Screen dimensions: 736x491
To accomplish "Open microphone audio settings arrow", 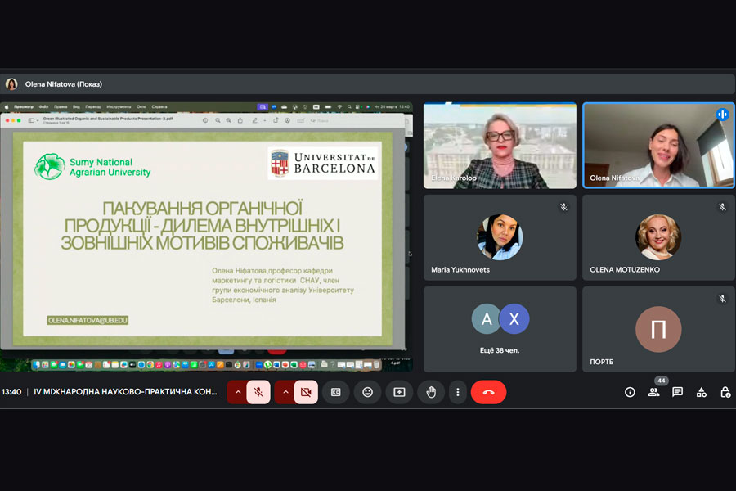I will [x=238, y=392].
